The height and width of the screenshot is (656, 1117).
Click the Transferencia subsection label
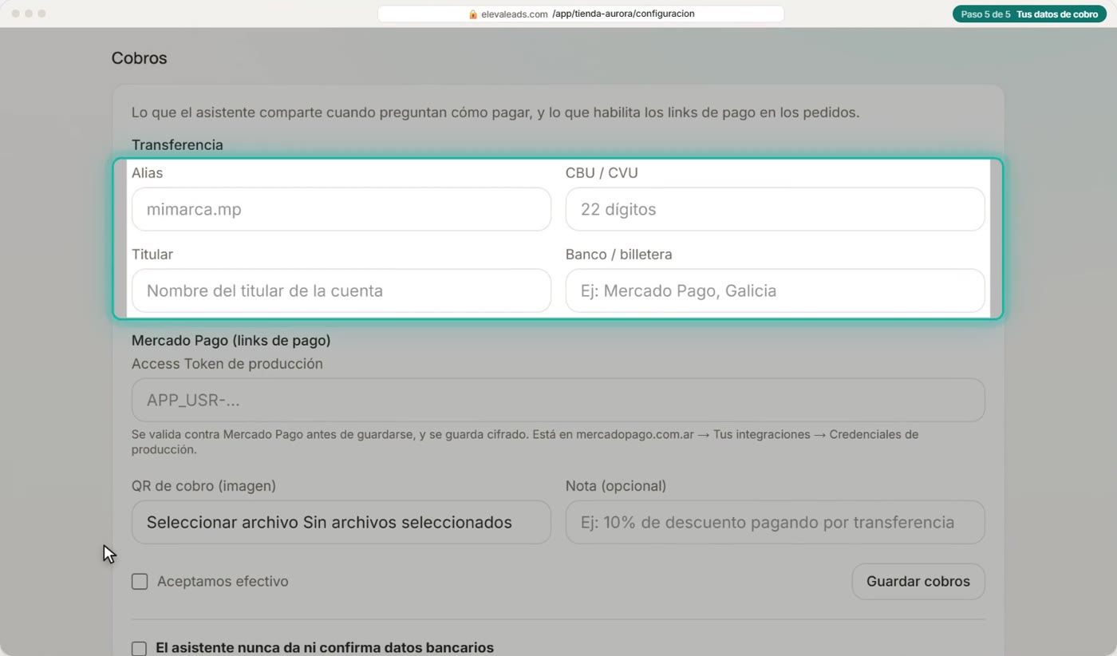(177, 145)
